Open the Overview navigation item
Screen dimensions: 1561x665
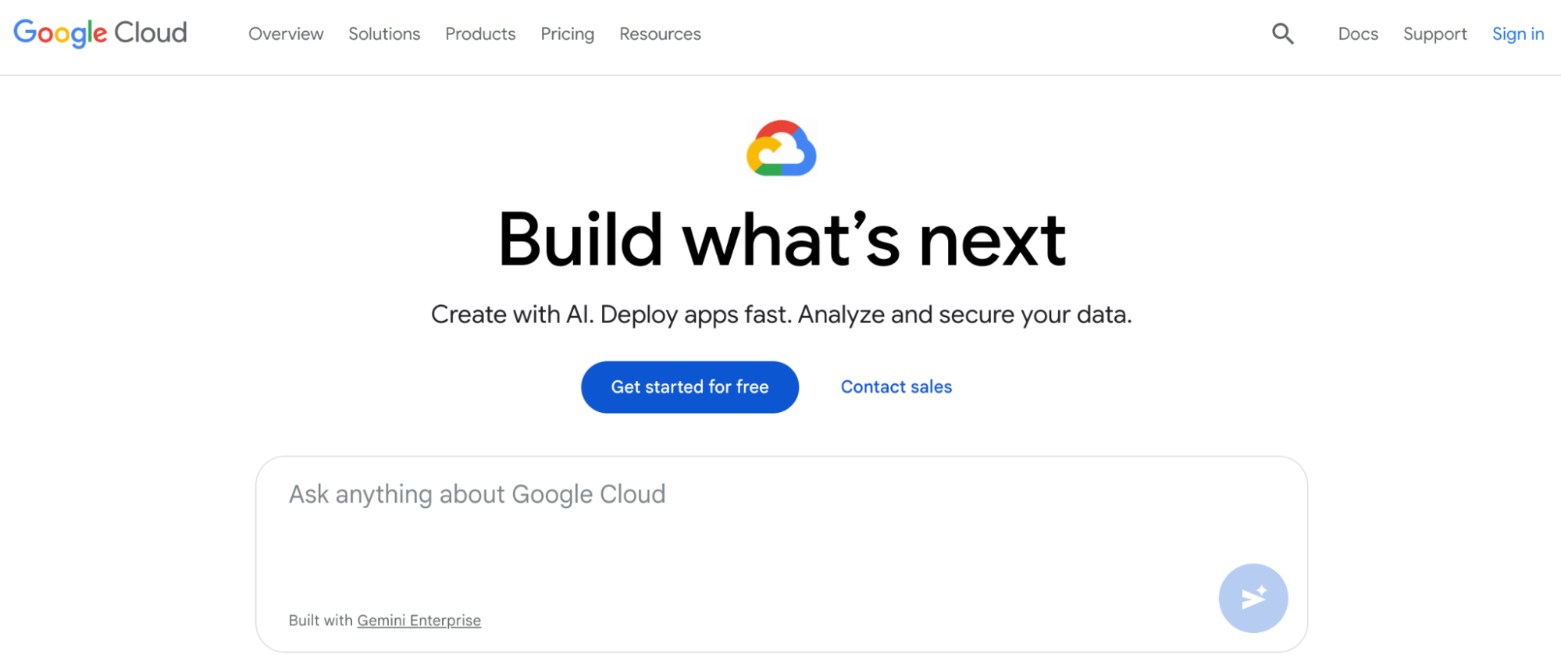point(286,34)
